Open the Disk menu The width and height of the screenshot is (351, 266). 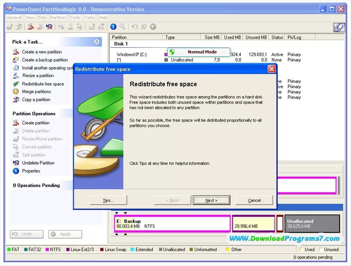tap(42, 17)
